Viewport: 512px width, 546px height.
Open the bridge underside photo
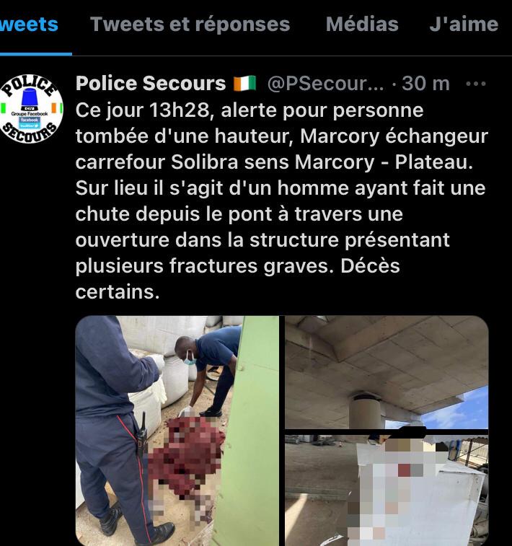point(387,372)
